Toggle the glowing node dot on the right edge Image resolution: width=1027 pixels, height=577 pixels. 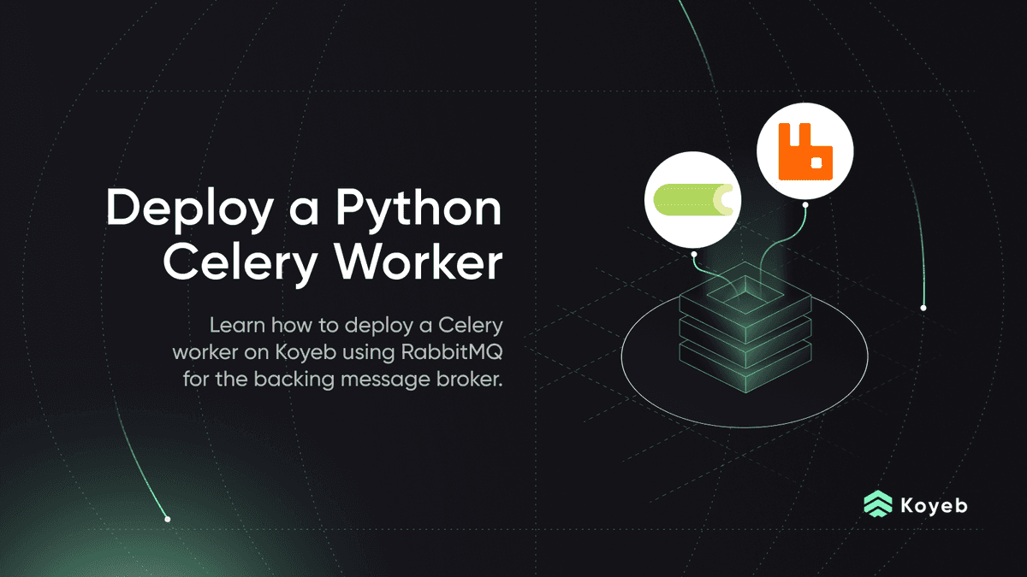(923, 306)
